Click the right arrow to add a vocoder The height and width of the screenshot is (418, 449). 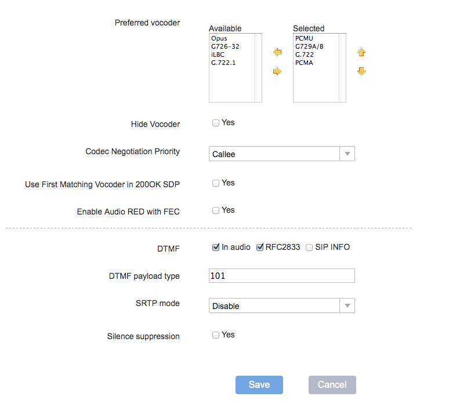click(277, 71)
